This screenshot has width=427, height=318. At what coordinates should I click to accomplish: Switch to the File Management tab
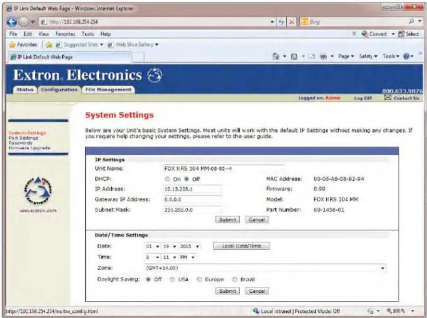pos(108,89)
